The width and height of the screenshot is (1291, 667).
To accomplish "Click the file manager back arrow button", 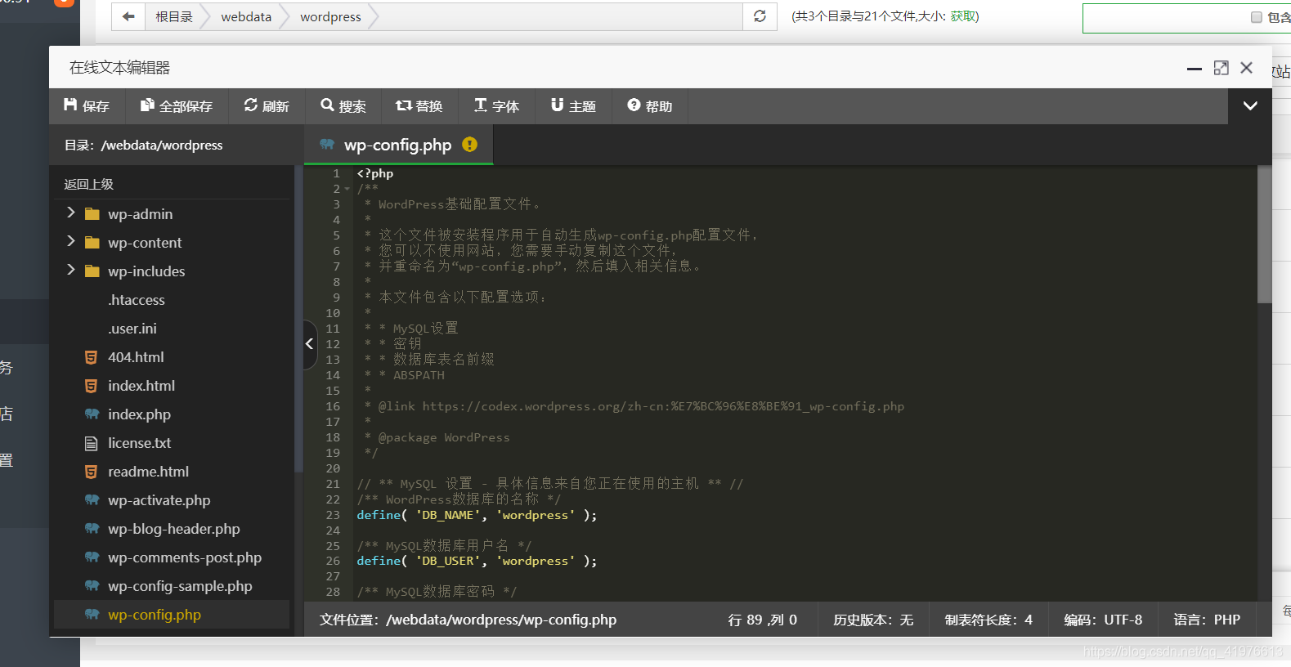I will click(128, 16).
